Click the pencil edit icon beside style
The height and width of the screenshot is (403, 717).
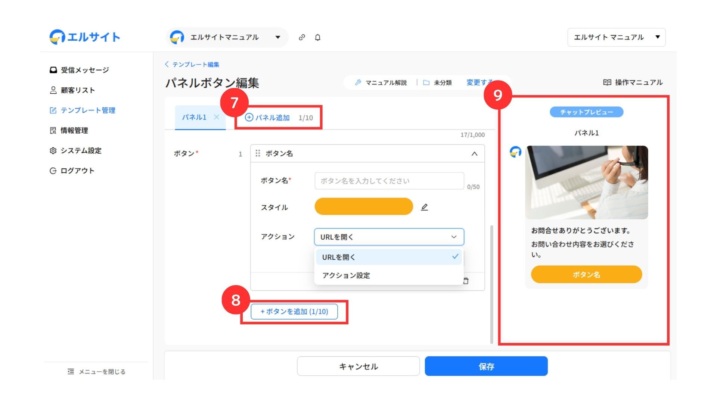tap(424, 207)
